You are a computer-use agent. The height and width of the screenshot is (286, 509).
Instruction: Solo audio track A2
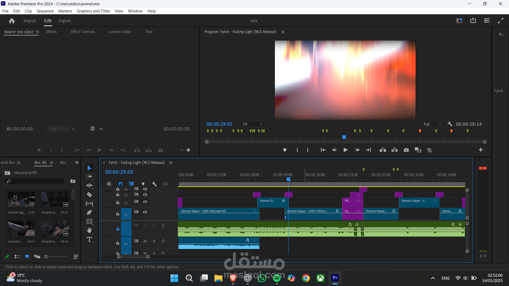(154, 242)
